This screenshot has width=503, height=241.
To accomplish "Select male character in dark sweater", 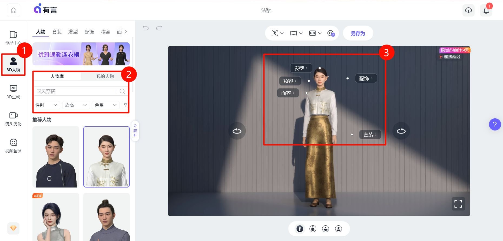I will click(x=56, y=157).
